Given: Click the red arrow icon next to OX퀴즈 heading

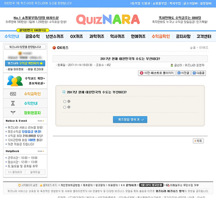Looking at the screenshot, I should (x=54, y=48).
